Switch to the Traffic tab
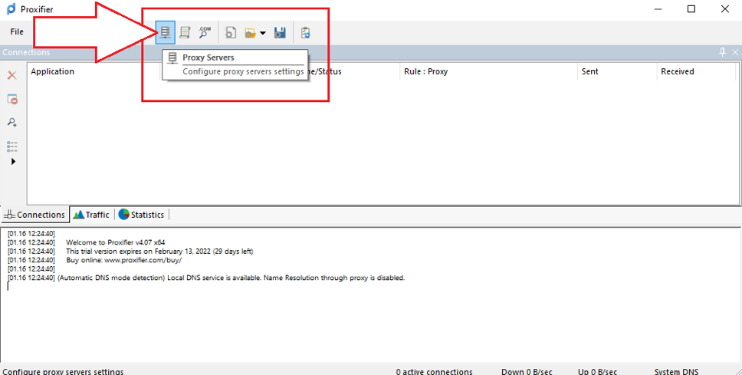Screen dimensions: 742x375 (x=92, y=215)
